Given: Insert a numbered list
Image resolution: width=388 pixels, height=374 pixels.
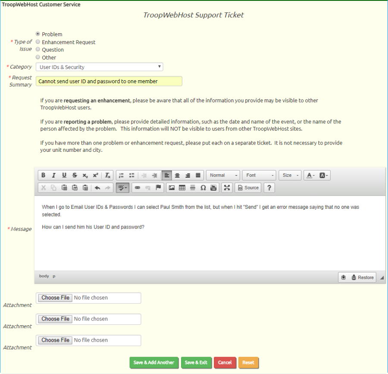Looking at the screenshot, I should (x=121, y=175).
